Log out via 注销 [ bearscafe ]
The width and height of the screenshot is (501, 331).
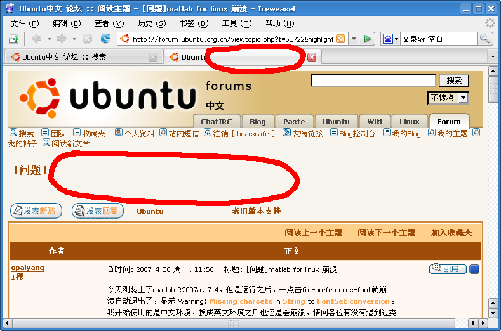(x=239, y=133)
